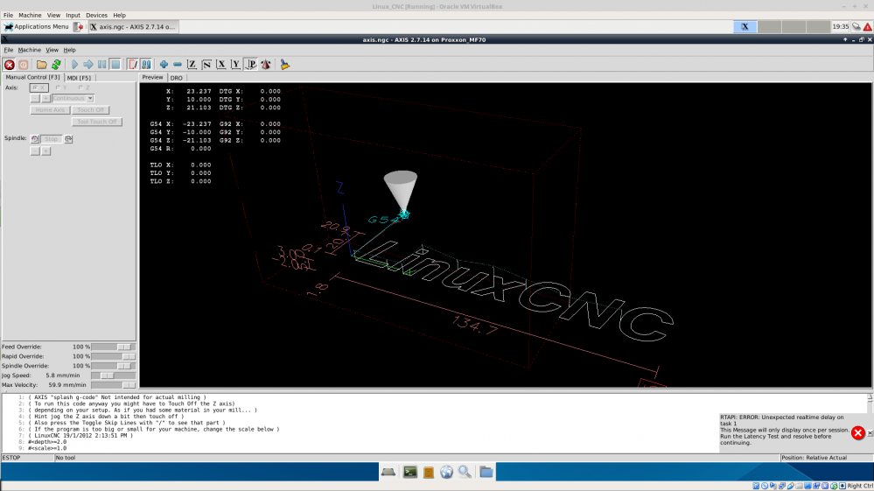
Task: Adjust the Jog Speed slider
Action: tap(107, 375)
